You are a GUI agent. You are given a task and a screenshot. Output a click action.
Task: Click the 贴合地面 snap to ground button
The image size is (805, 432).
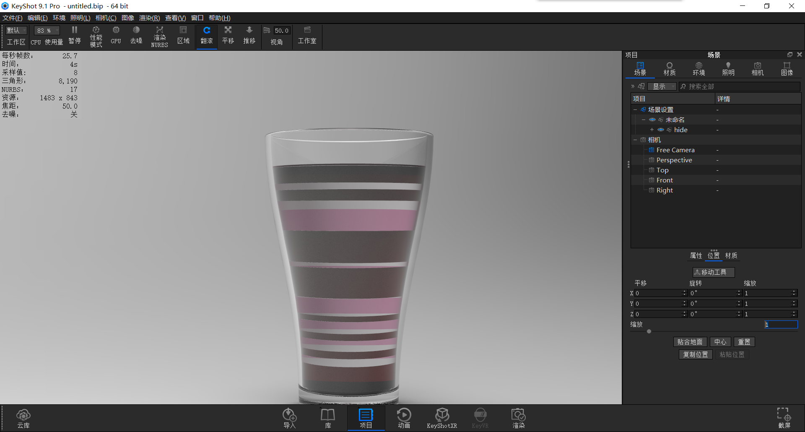pyautogui.click(x=690, y=342)
